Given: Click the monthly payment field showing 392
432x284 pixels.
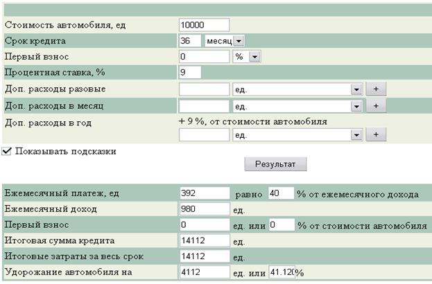Looking at the screenshot, I should point(204,193).
